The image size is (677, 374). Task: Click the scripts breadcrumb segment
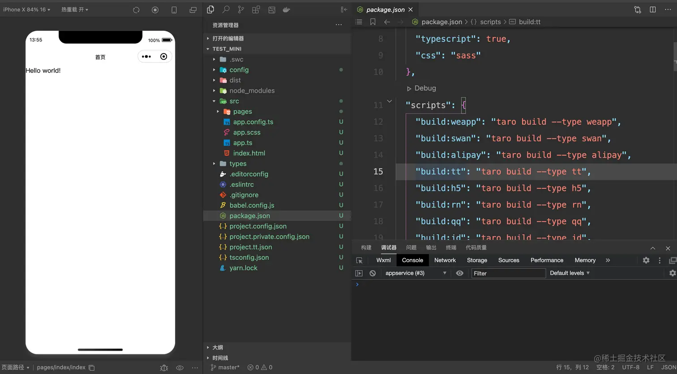[490, 21]
